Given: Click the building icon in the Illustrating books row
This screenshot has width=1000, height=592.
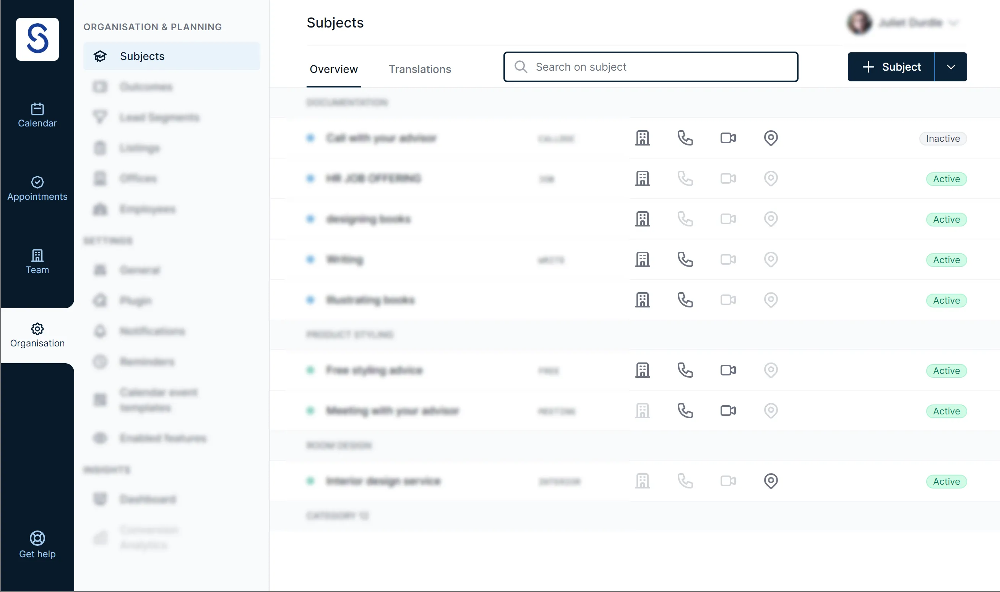Looking at the screenshot, I should 642,300.
